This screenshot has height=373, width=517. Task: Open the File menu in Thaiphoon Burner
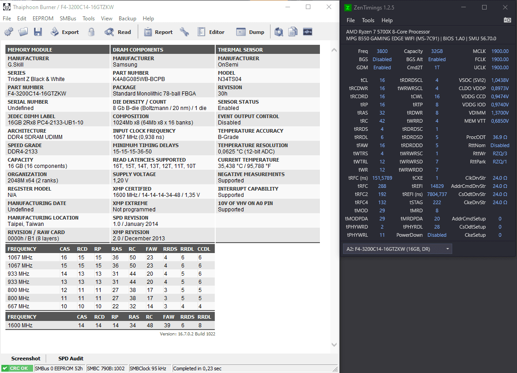point(7,19)
